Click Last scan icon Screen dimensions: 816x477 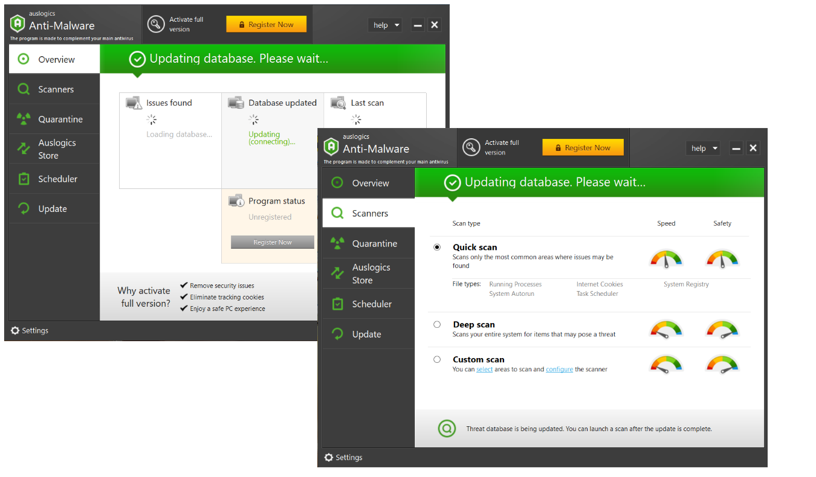tap(338, 103)
